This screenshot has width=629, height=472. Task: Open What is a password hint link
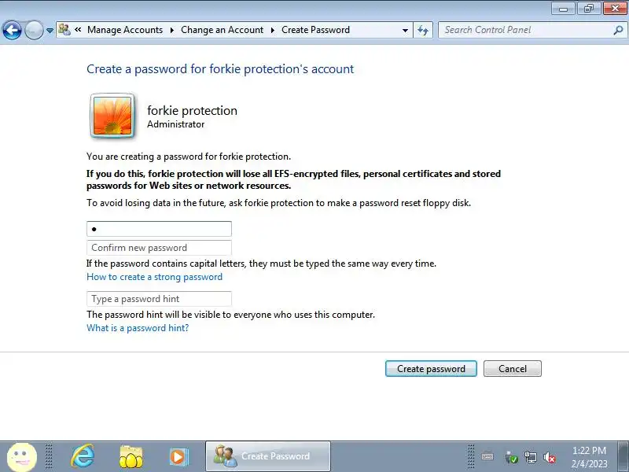138,328
